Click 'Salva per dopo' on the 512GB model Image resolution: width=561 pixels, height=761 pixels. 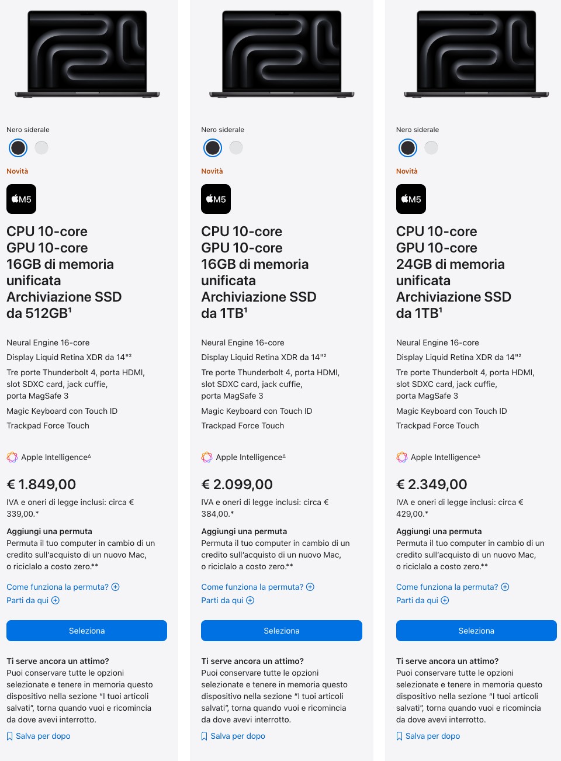pyautogui.click(x=43, y=736)
